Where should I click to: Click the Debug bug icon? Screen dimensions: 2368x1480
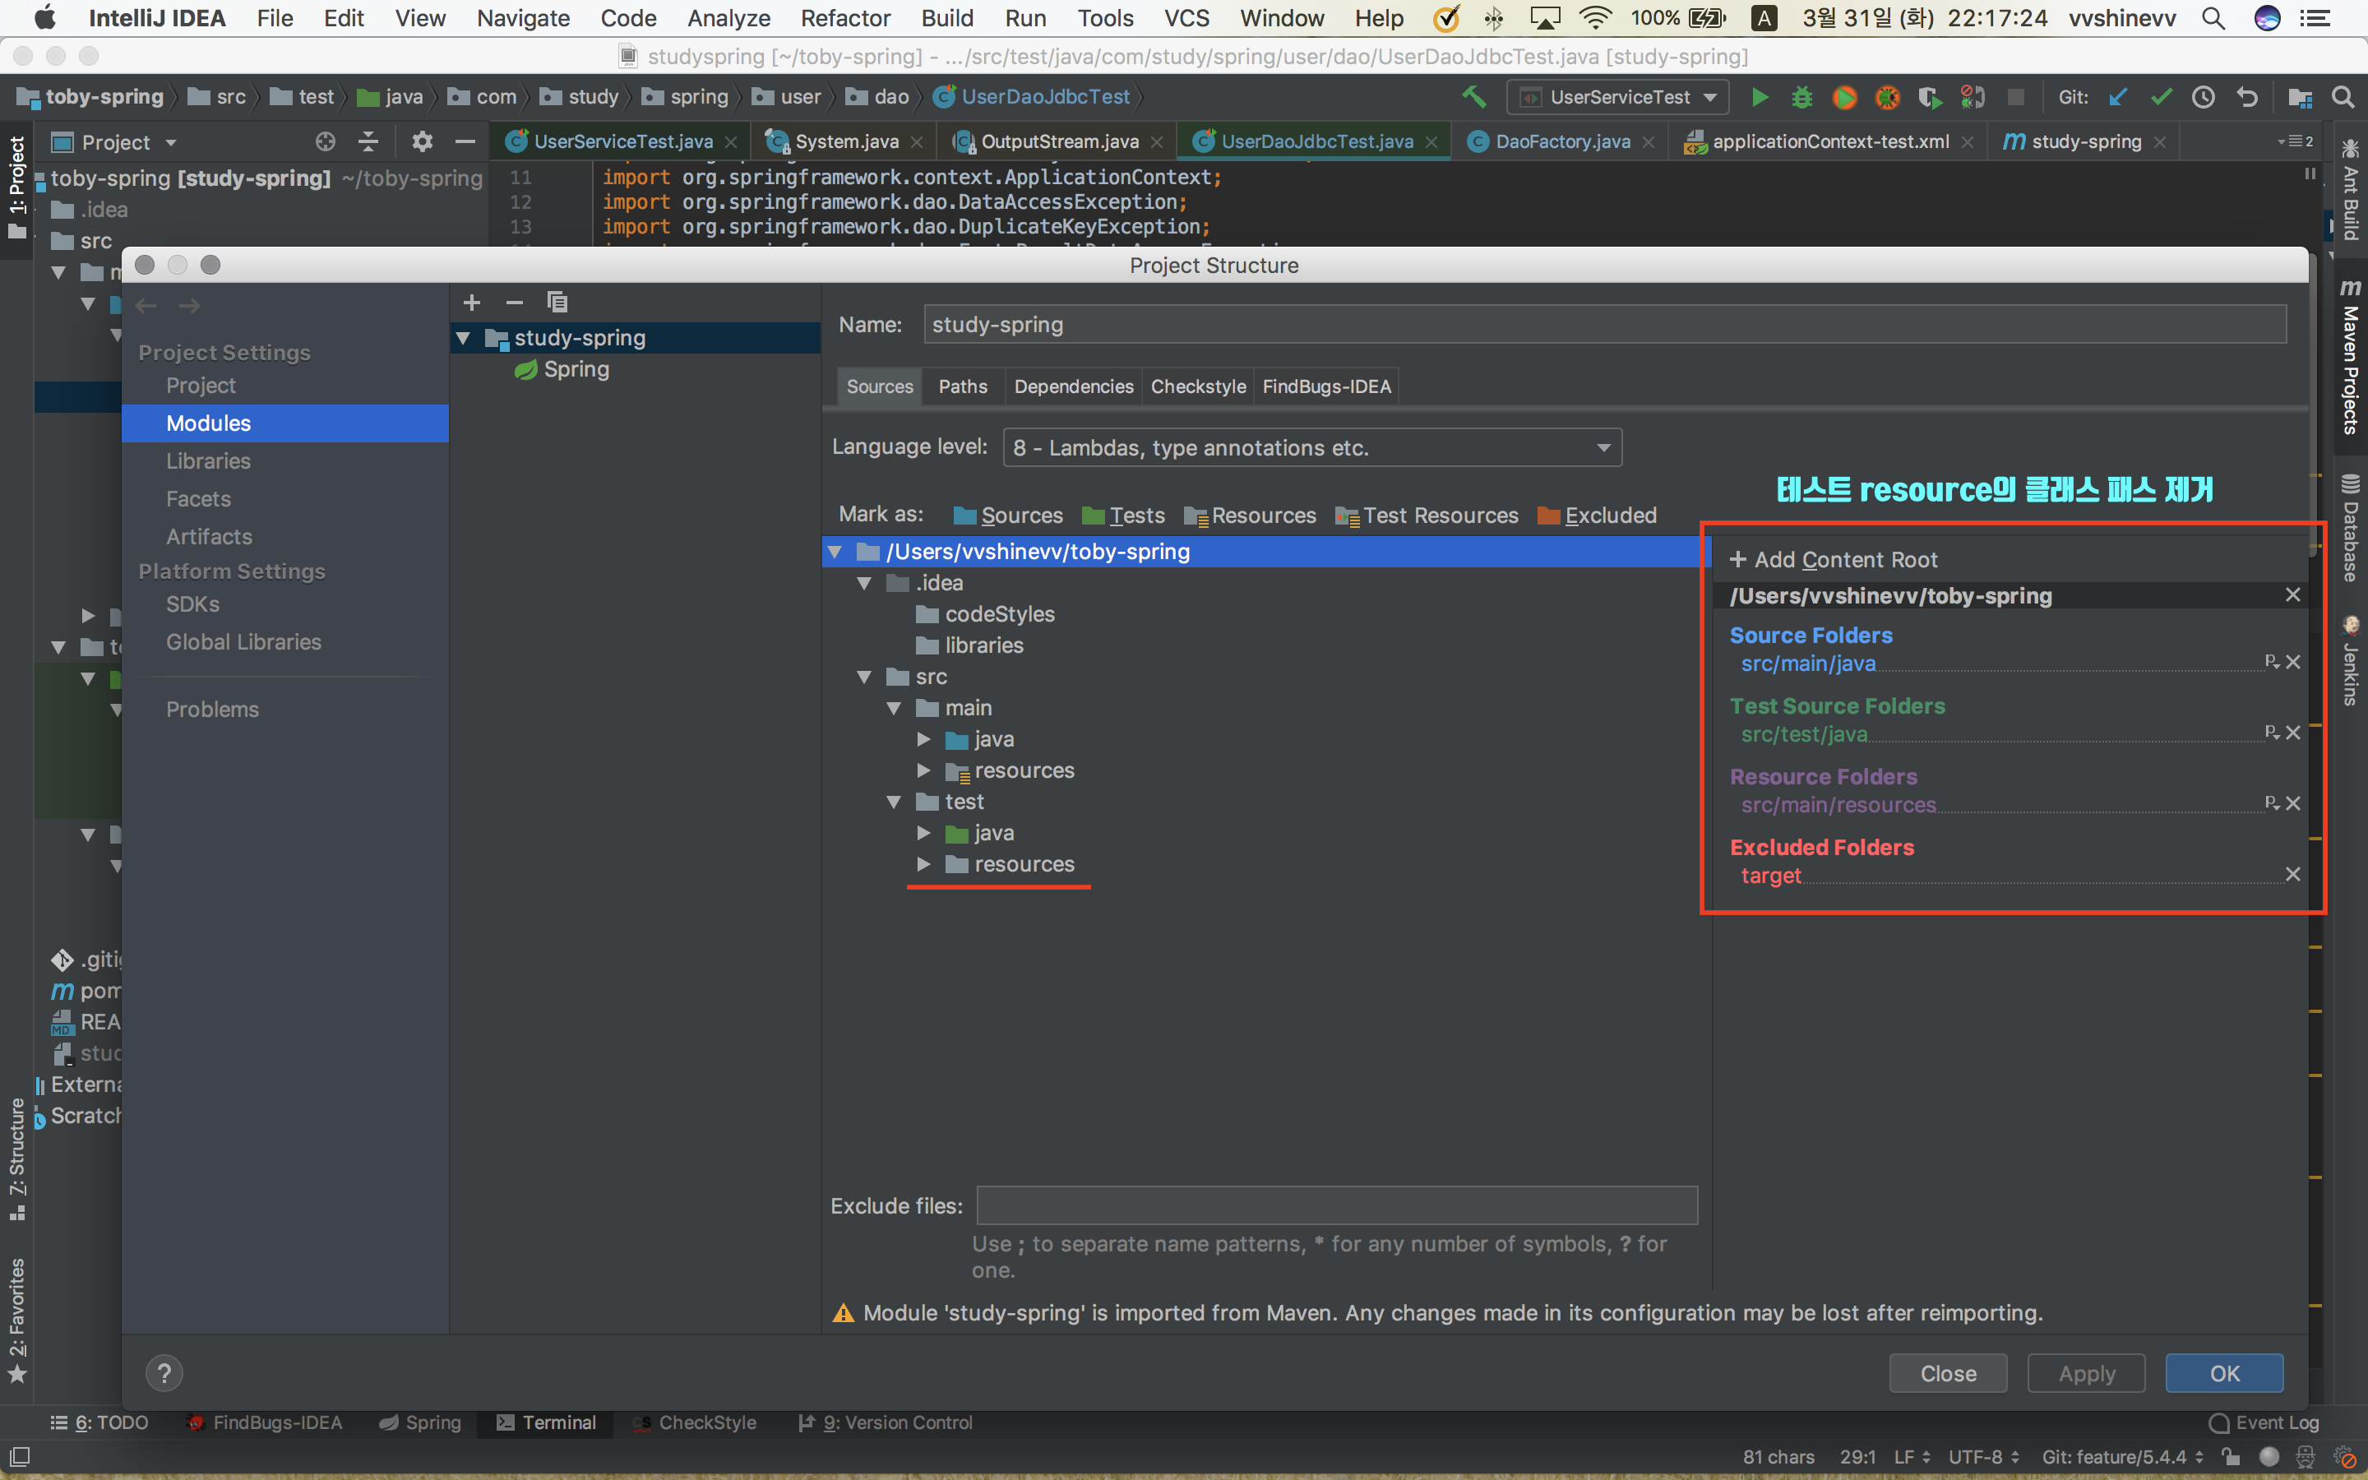tap(1801, 97)
